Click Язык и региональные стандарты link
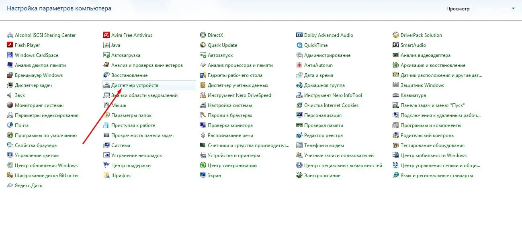This screenshot has height=228, width=522. pyautogui.click(x=437, y=176)
